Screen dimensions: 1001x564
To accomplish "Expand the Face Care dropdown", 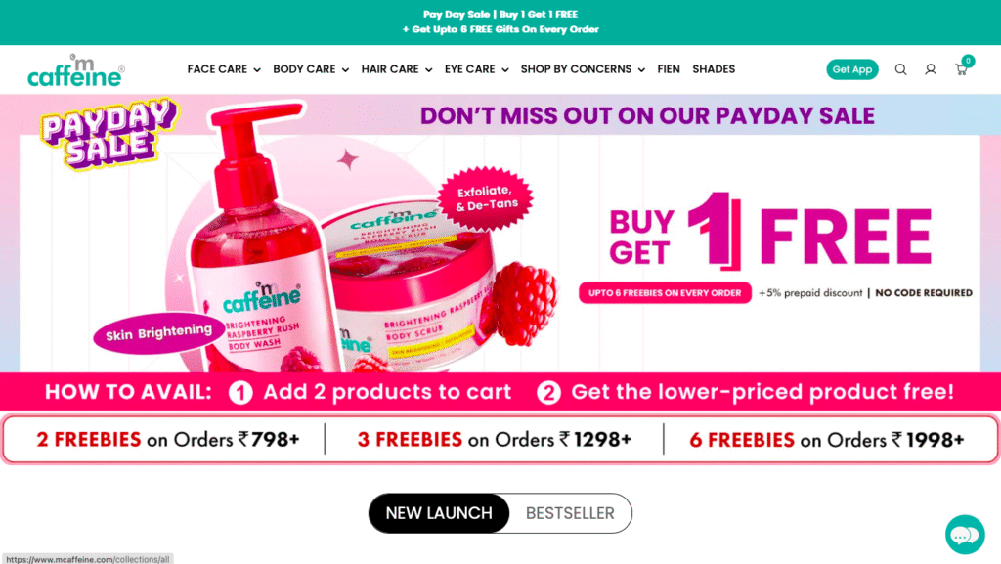I will [x=224, y=68].
